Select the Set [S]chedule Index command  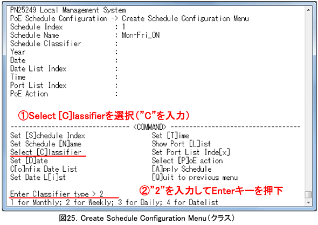coord(47,136)
